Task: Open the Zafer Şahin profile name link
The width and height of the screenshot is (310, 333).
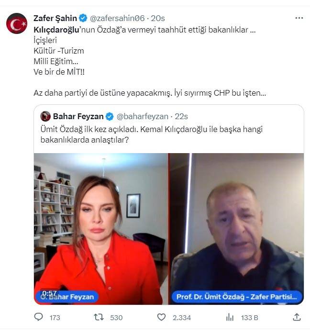Action: [x=55, y=18]
